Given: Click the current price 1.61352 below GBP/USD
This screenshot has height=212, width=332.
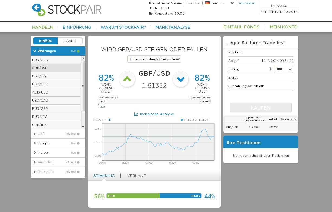Looking at the screenshot, I should [154, 86].
